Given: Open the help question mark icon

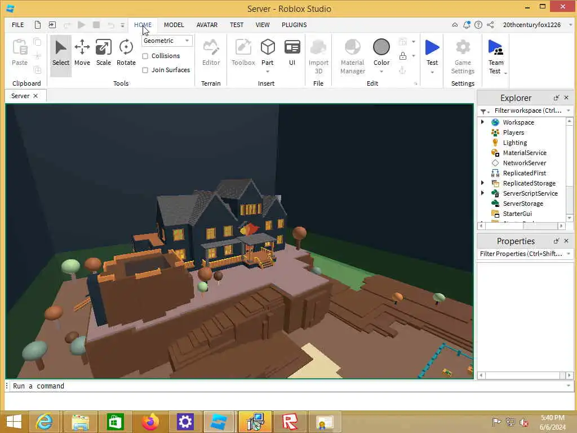Looking at the screenshot, I should 478,25.
